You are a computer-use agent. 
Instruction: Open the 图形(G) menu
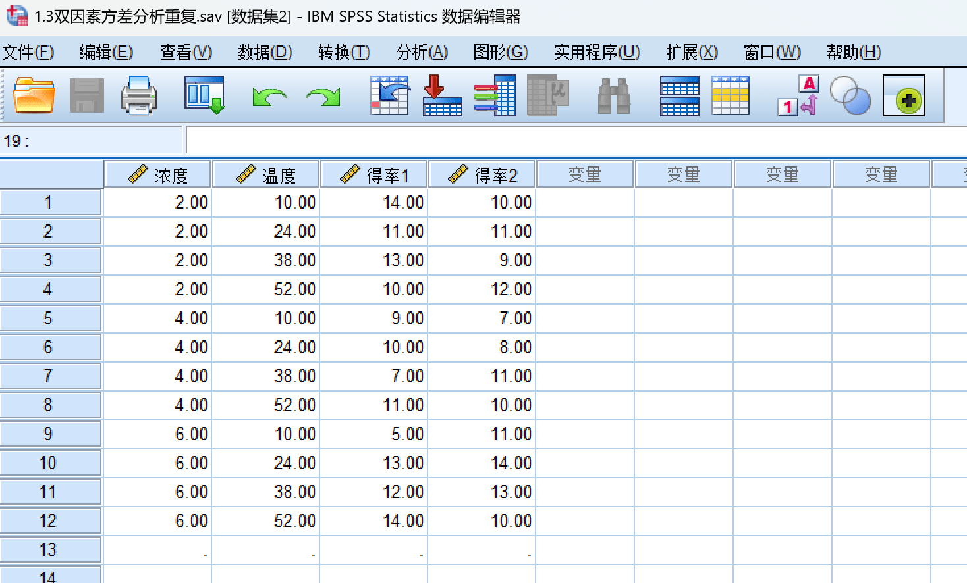coord(501,52)
